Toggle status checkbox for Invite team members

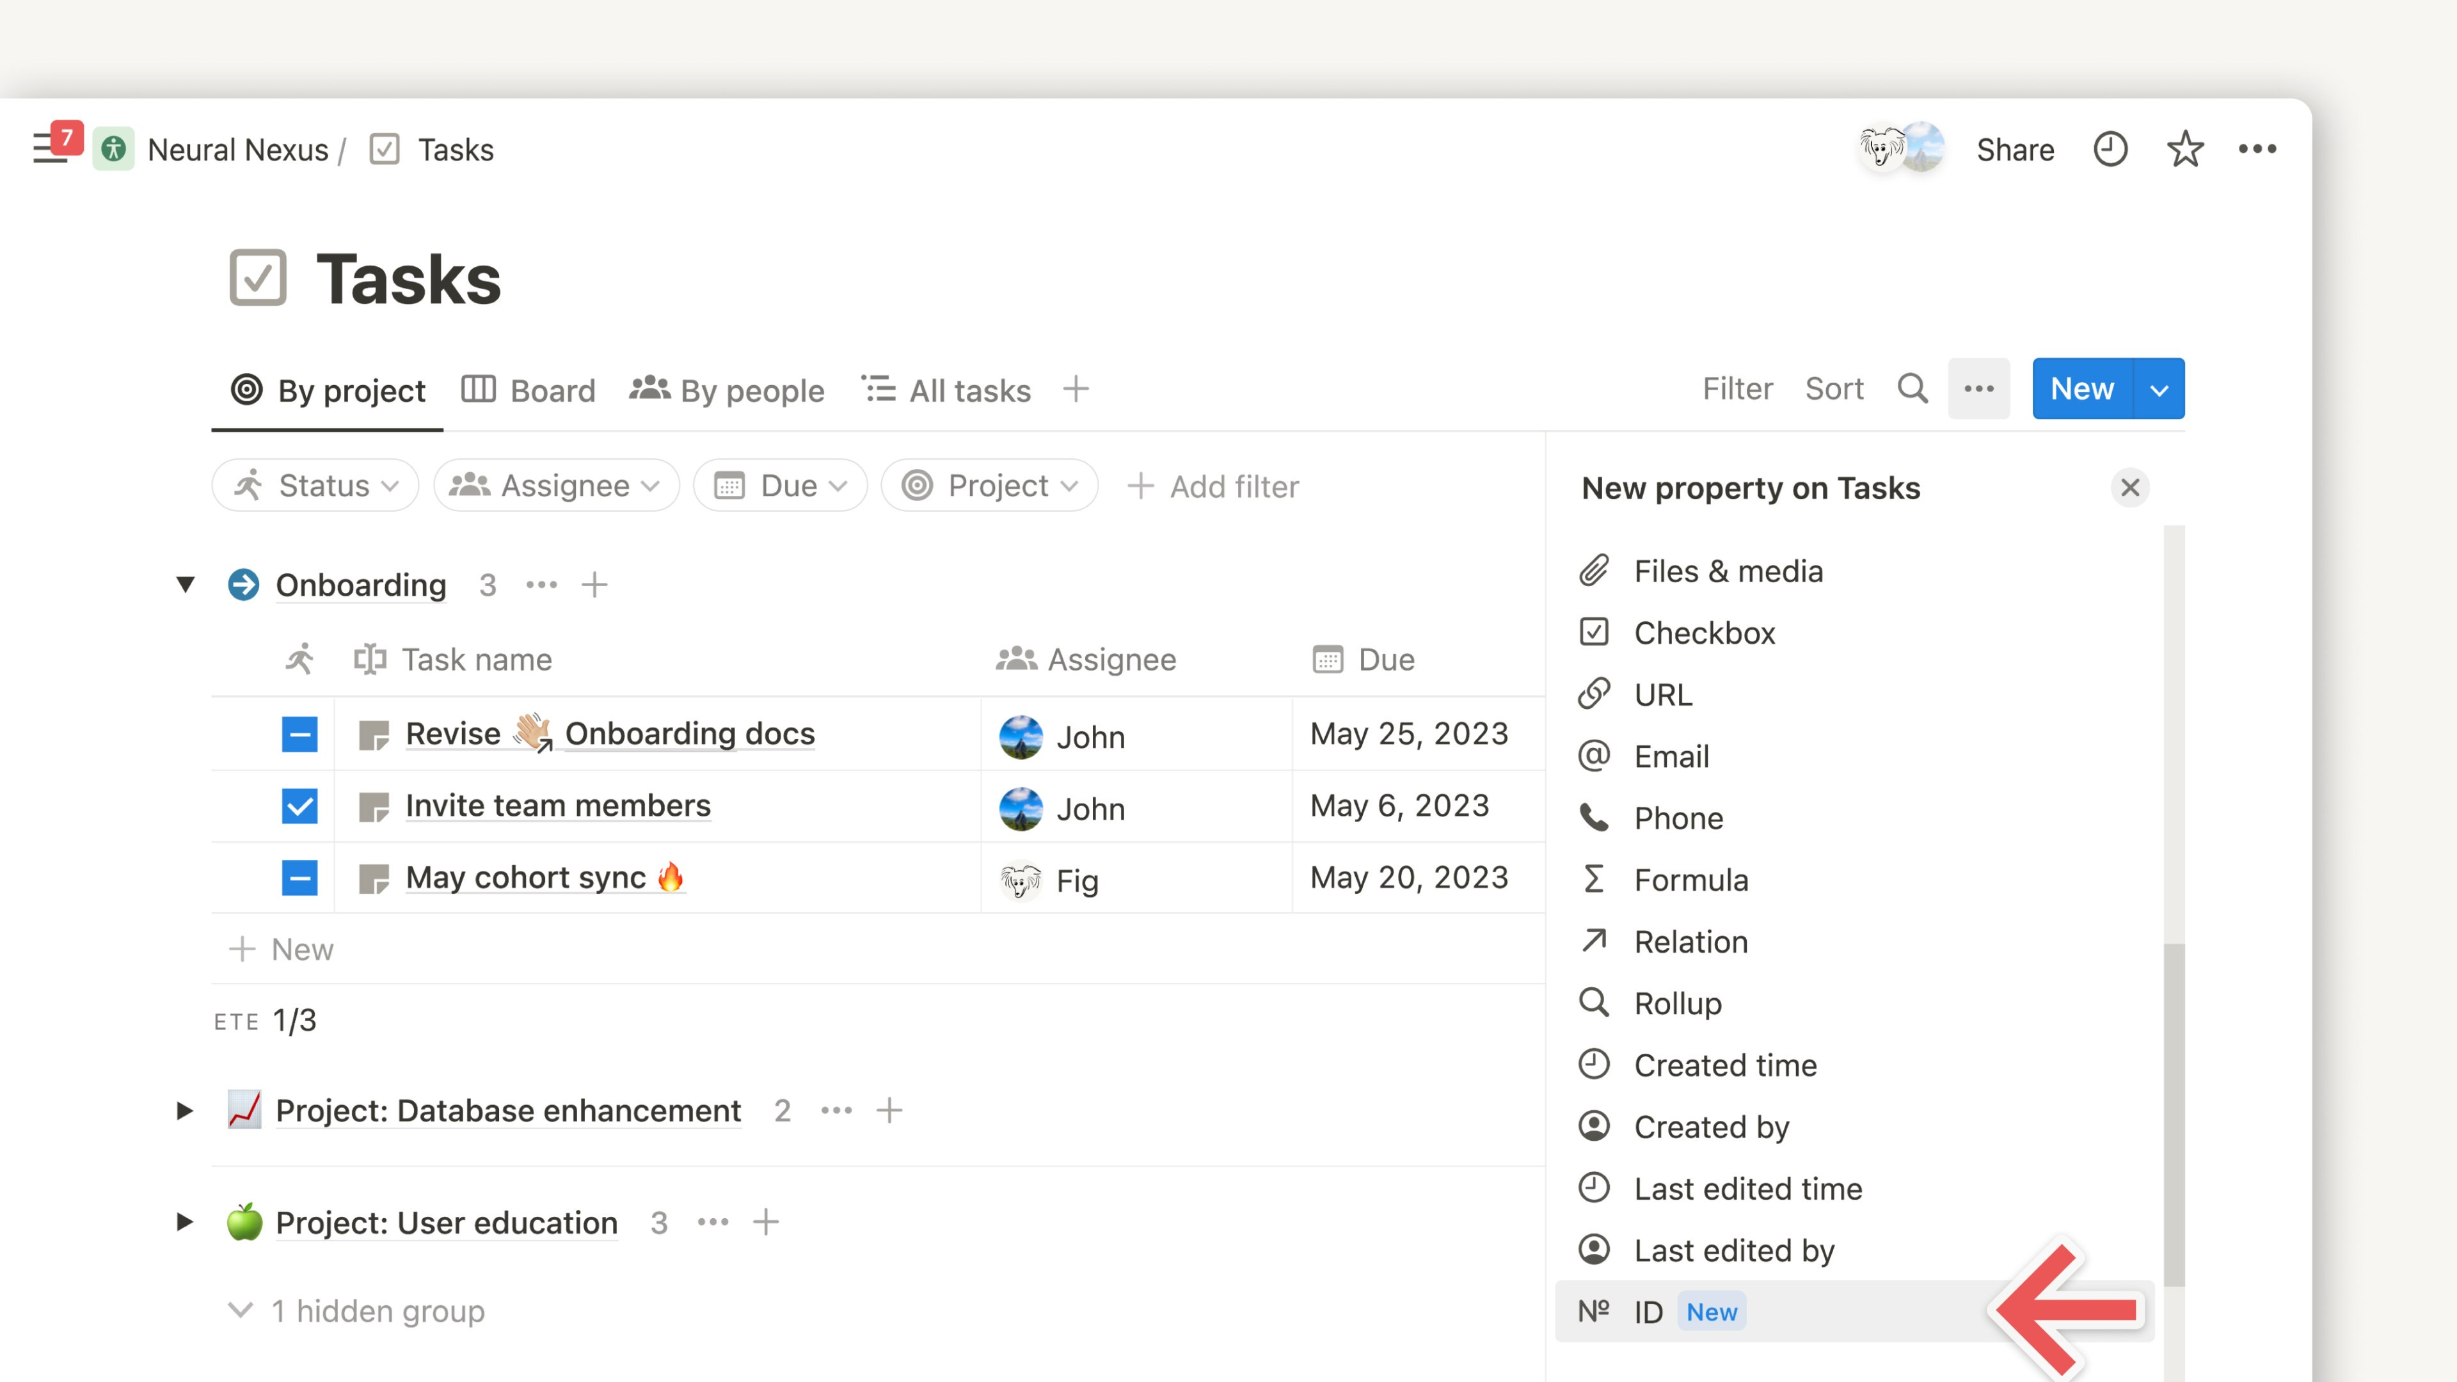[299, 807]
